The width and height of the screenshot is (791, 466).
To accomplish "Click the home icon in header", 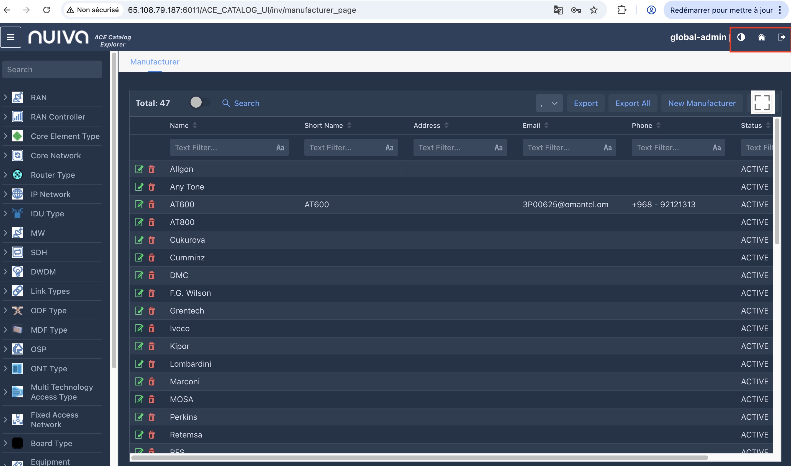I will (761, 37).
